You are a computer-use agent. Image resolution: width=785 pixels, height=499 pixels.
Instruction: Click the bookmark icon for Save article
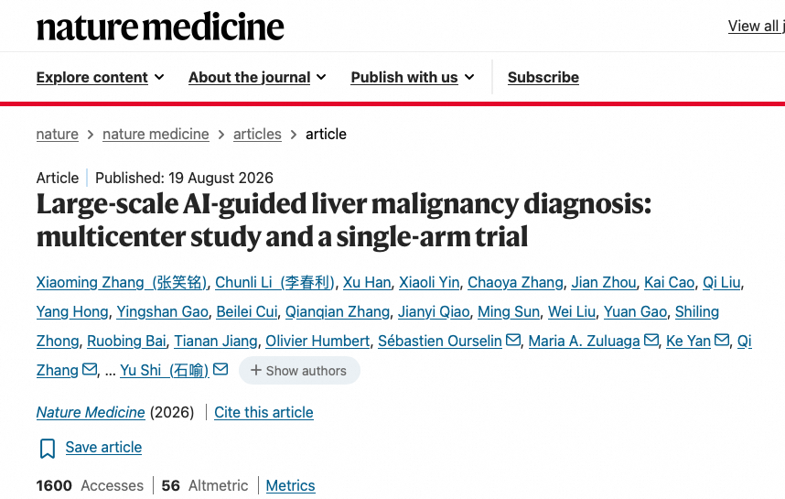48,448
